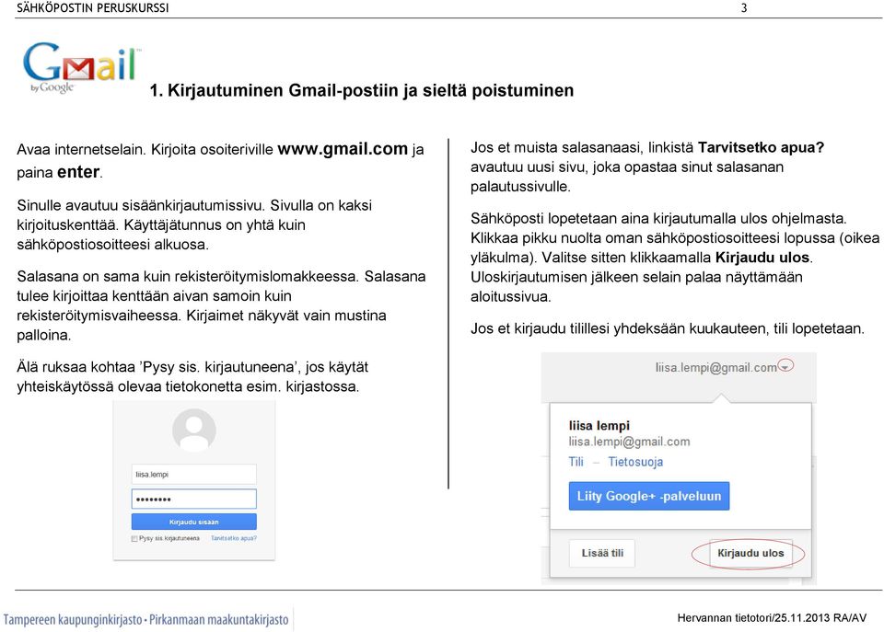
Task: Click the bold text www.gmail.com
Action: tap(343, 149)
